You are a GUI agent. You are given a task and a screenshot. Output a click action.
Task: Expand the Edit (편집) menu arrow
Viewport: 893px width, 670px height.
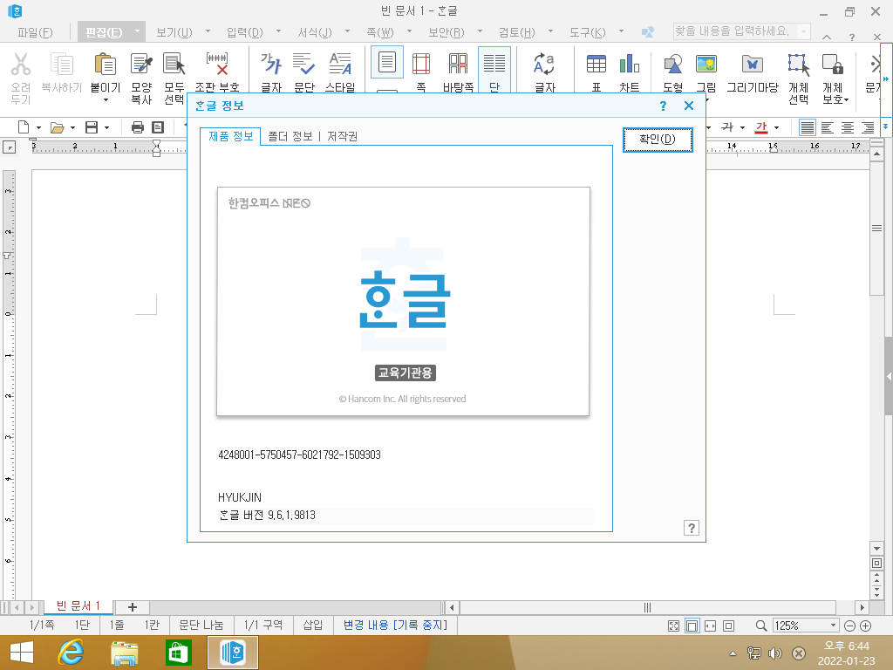[x=137, y=31]
